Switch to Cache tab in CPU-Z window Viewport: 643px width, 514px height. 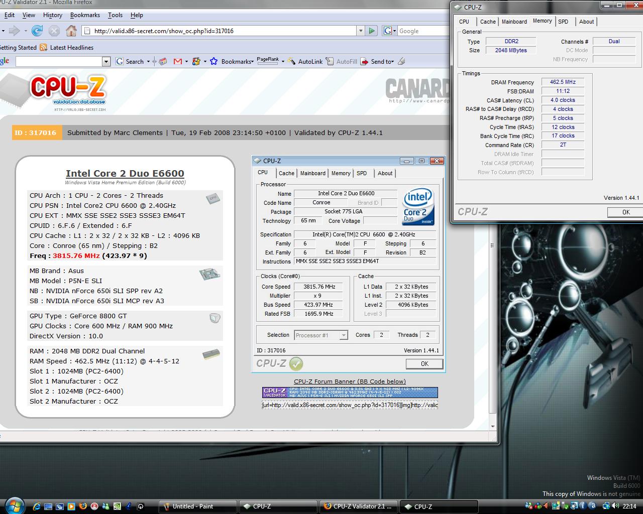pyautogui.click(x=488, y=22)
